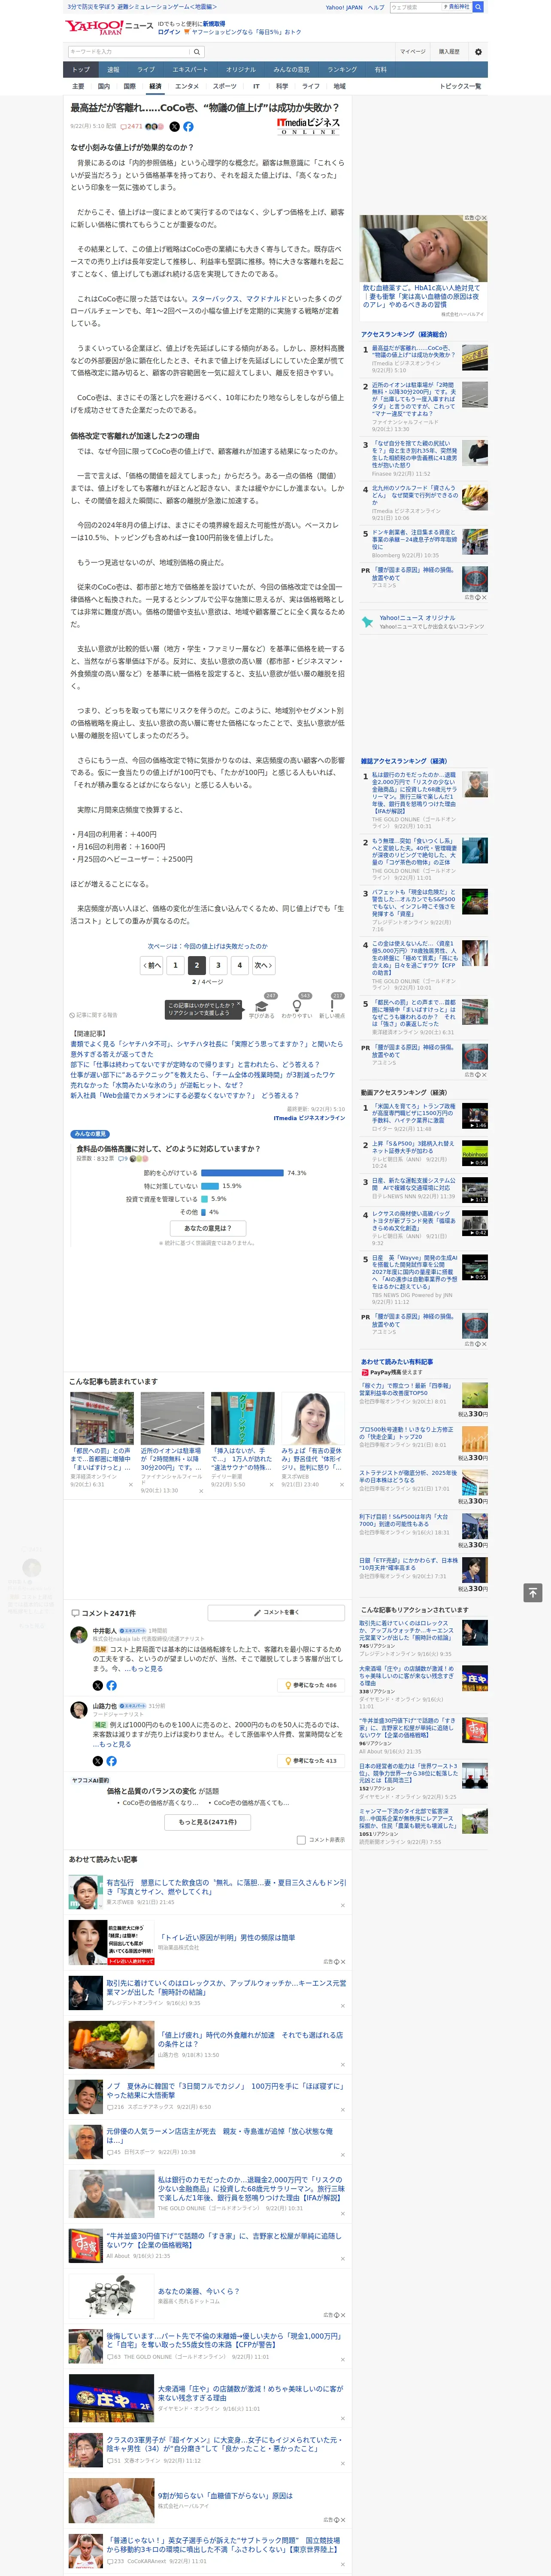
Task: Report this article via 記事に関する報告
Action: coord(93,1015)
